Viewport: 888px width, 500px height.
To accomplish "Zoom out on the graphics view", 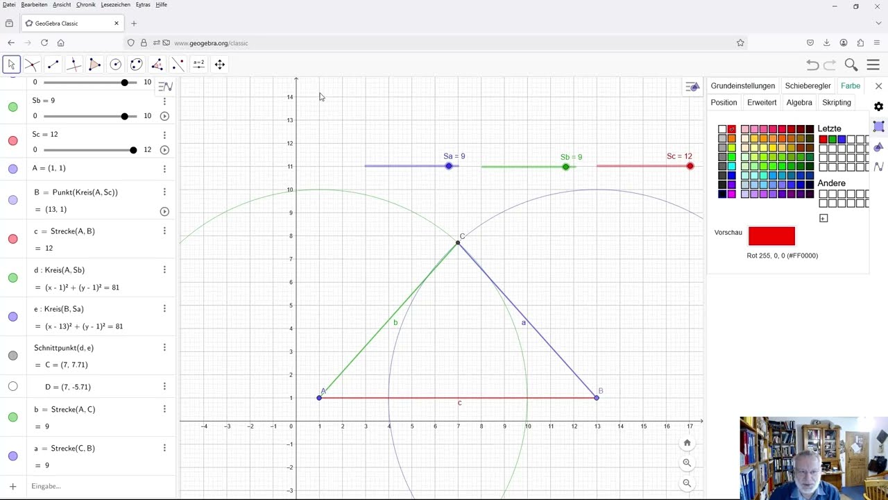I will coord(687,483).
